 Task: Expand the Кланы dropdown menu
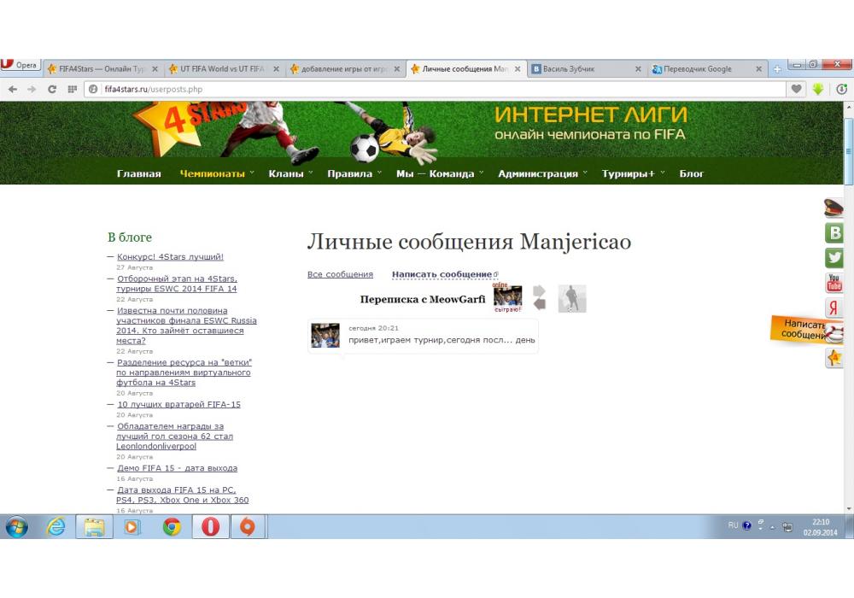290,173
